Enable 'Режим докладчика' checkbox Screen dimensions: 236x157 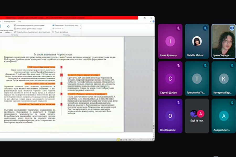(x=53, y=32)
